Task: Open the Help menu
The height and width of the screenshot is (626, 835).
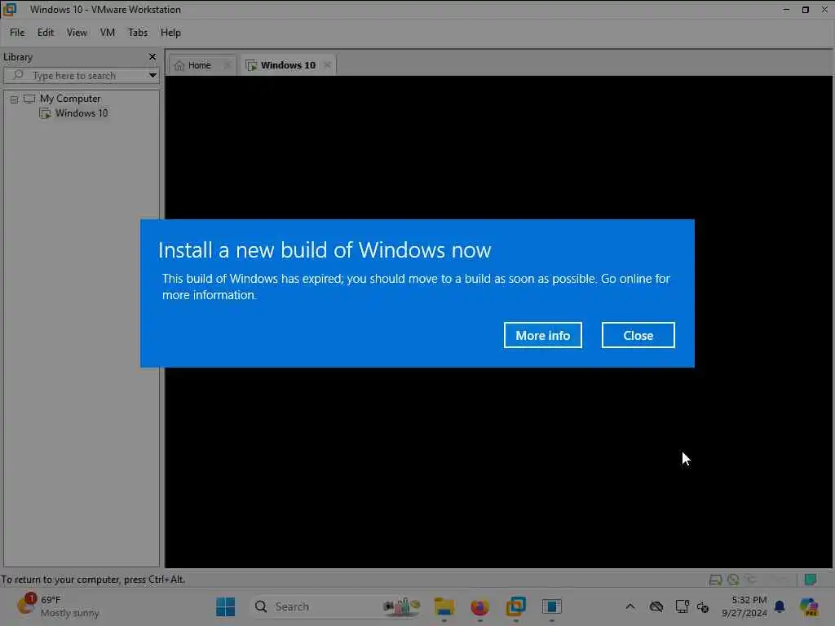Action: [x=170, y=33]
